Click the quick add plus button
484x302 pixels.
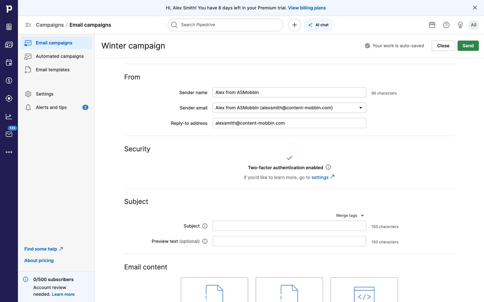[294, 25]
